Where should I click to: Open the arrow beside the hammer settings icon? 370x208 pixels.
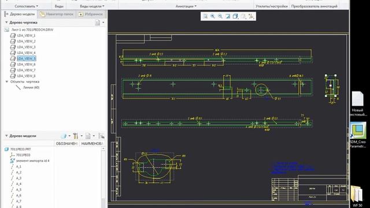pyautogui.click(x=82, y=136)
